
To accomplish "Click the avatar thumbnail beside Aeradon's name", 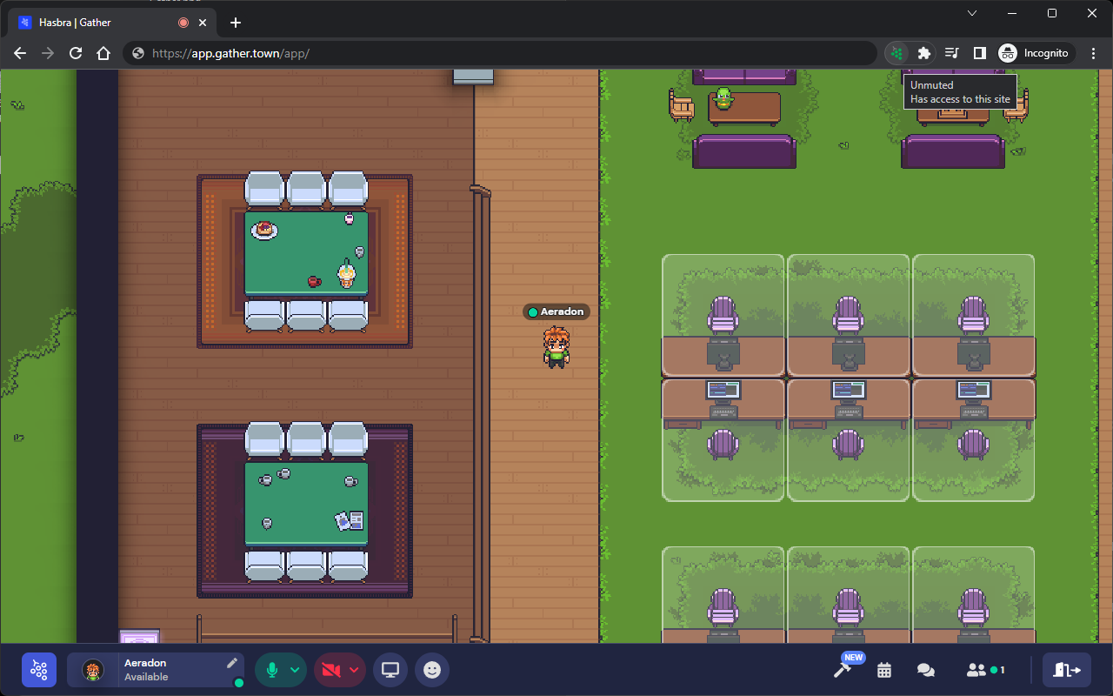I will point(93,670).
